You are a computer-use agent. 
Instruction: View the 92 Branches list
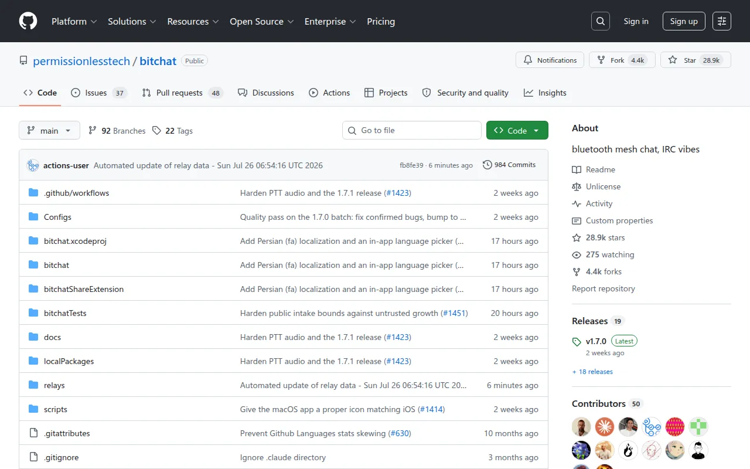(117, 131)
